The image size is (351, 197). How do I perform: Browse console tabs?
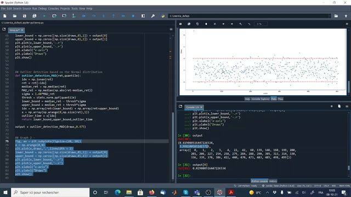point(180,106)
